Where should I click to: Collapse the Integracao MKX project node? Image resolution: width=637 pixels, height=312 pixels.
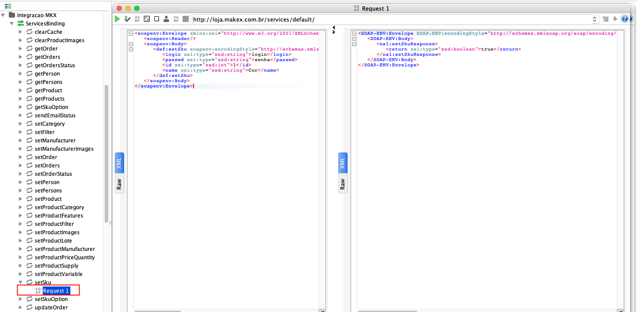(4, 15)
